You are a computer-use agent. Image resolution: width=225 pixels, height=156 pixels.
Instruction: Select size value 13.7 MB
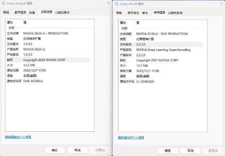click(x=142, y=66)
